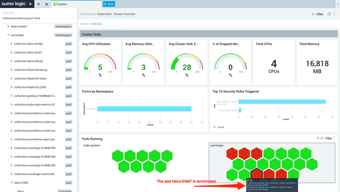The height and width of the screenshot is (192, 340).
Task: Open the Dashboards breadcrumb link
Action: point(88,14)
